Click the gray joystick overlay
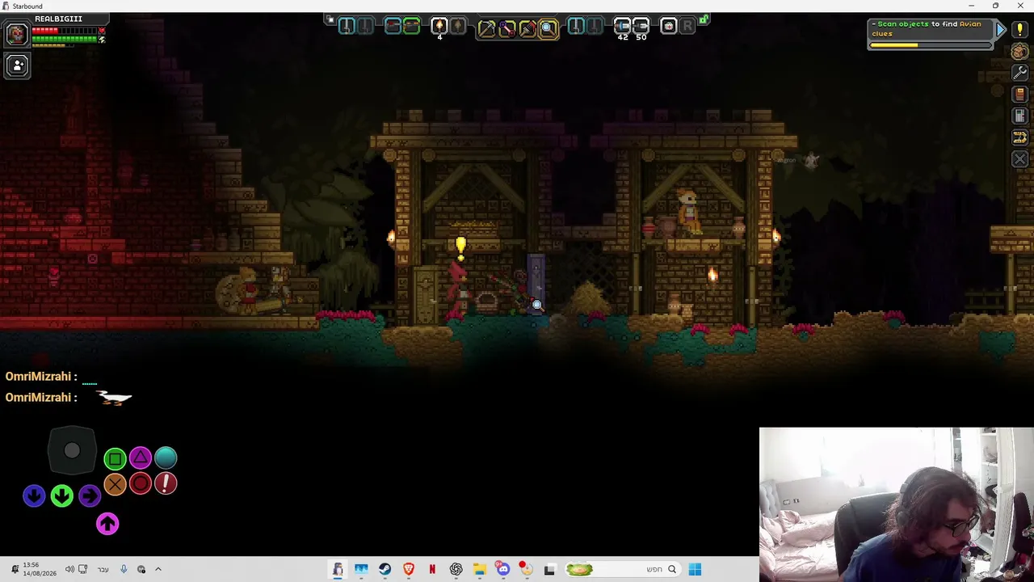 72,451
